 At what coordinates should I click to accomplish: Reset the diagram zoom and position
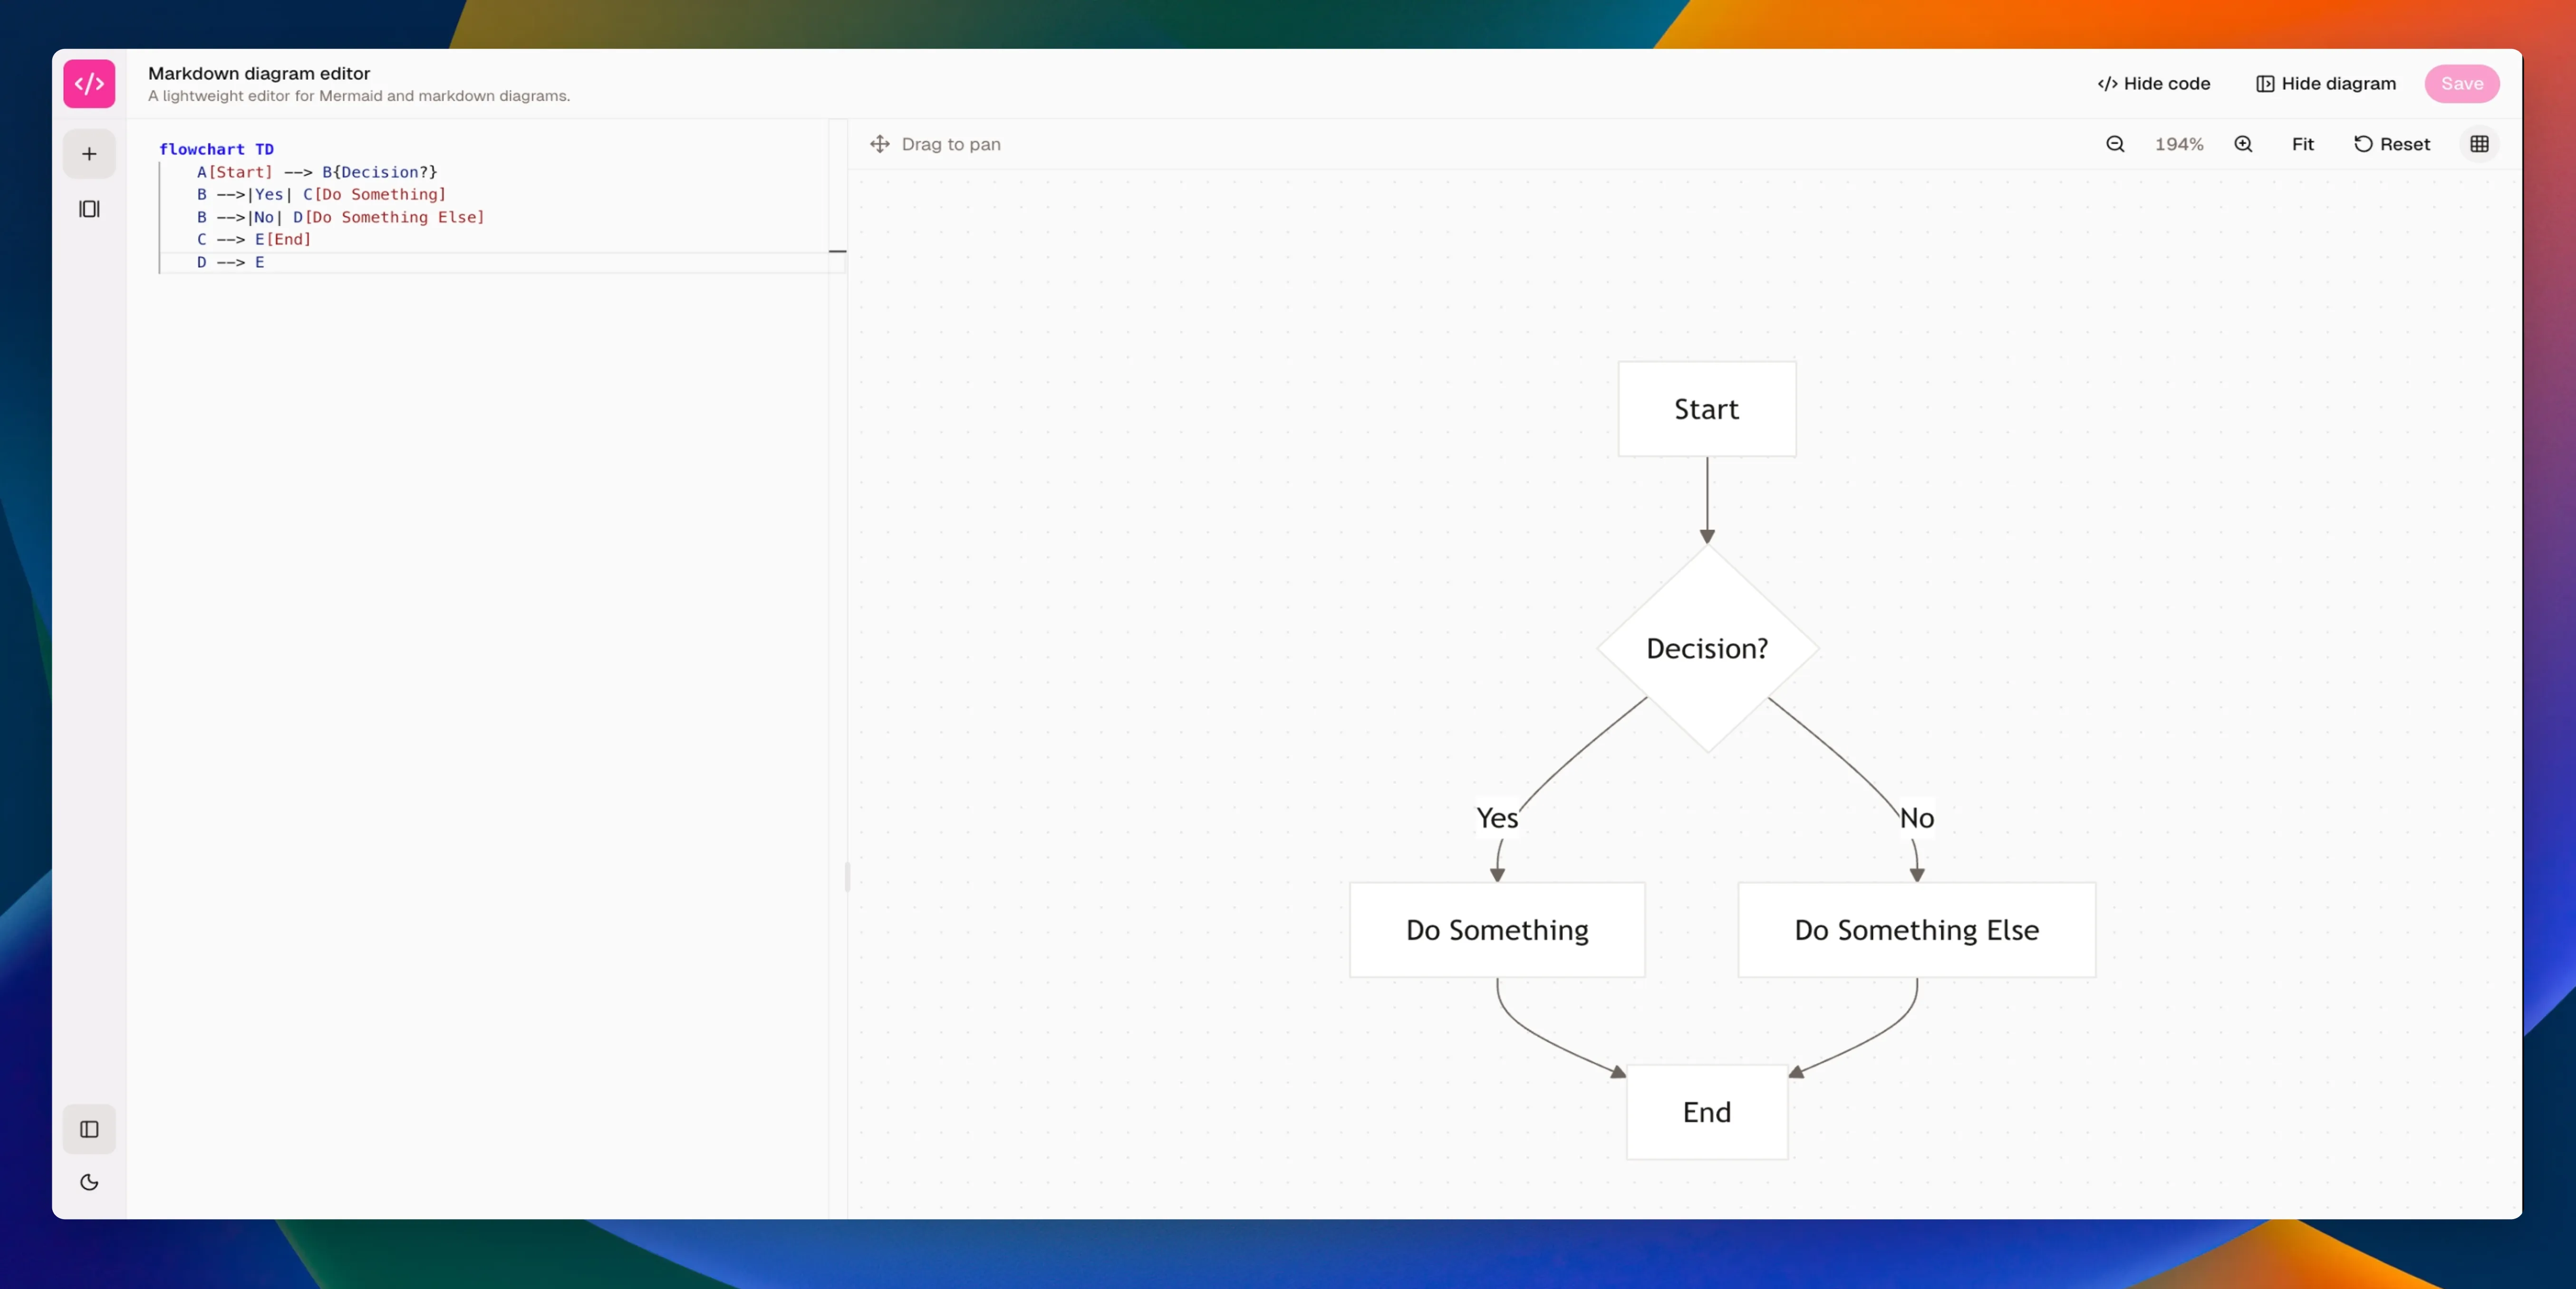click(2392, 144)
